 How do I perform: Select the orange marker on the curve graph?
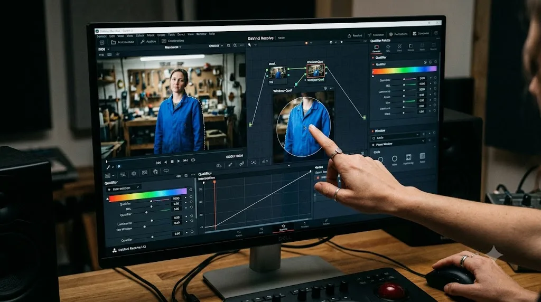tap(214, 182)
